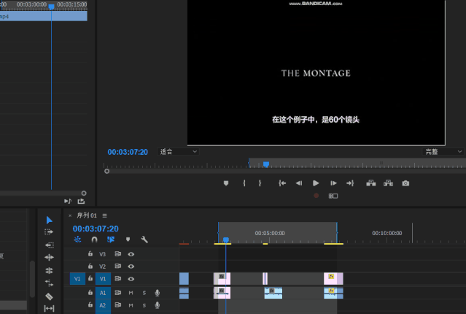Close the 序列 01 sequence tab
This screenshot has width=466, height=314.
pos(70,215)
